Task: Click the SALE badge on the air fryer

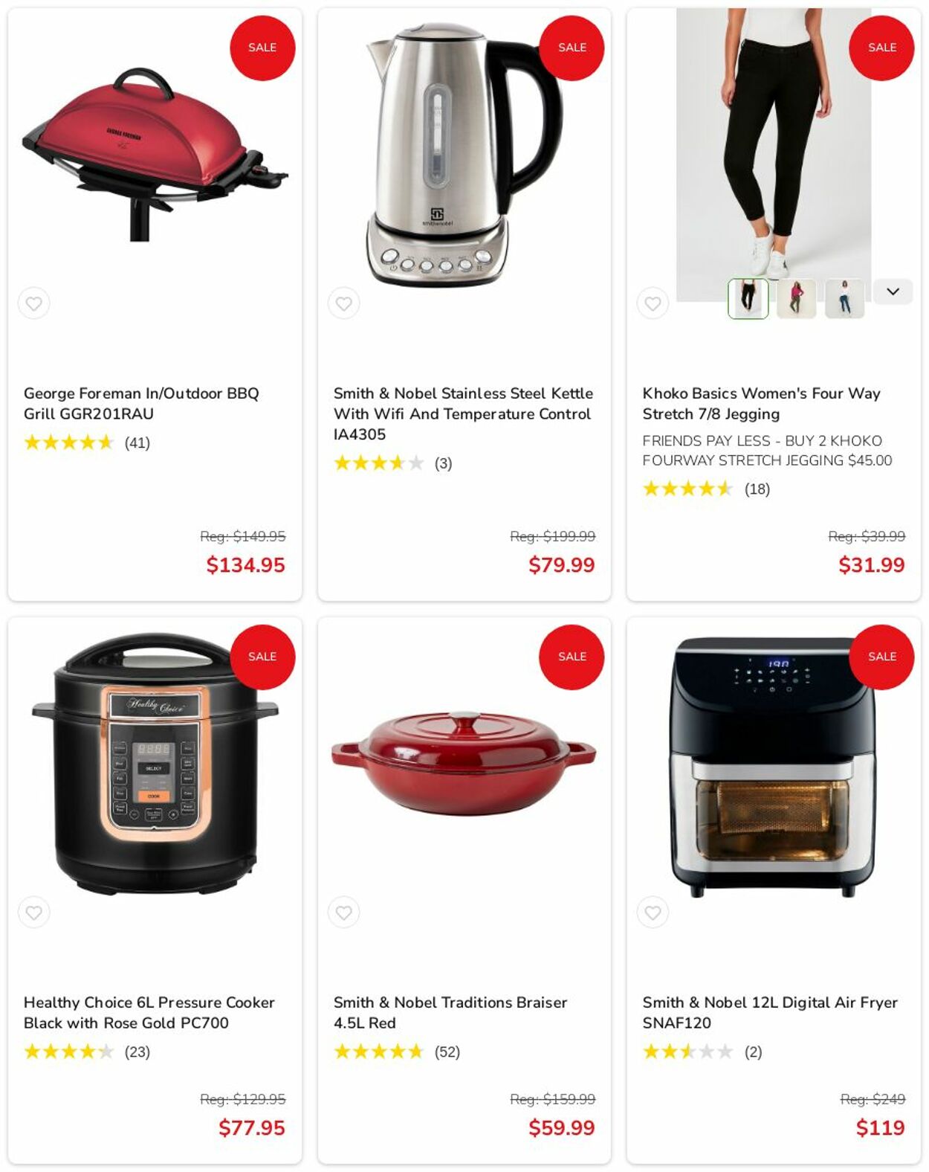Action: (881, 657)
